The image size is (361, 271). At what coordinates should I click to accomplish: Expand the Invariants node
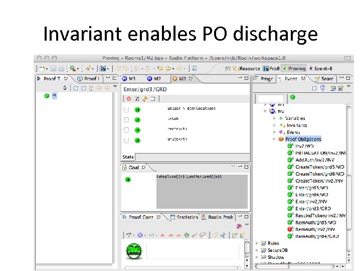tap(274, 125)
